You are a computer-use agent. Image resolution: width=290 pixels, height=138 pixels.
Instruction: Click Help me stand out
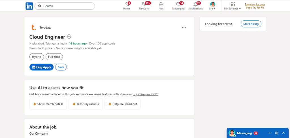[123, 104]
